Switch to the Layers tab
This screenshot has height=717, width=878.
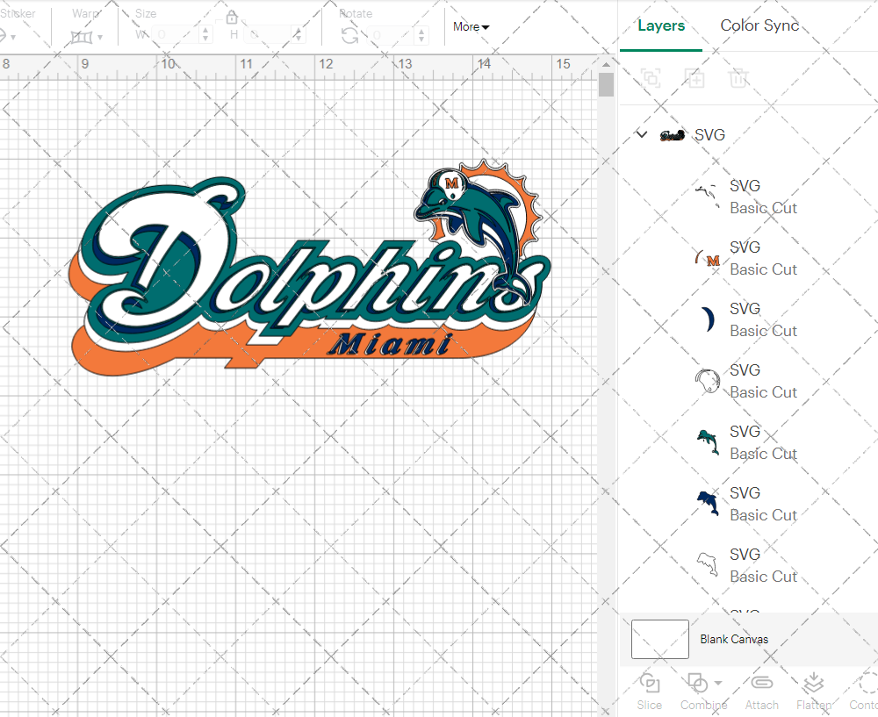pos(661,25)
